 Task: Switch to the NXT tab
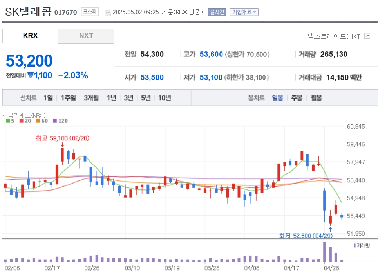86,36
